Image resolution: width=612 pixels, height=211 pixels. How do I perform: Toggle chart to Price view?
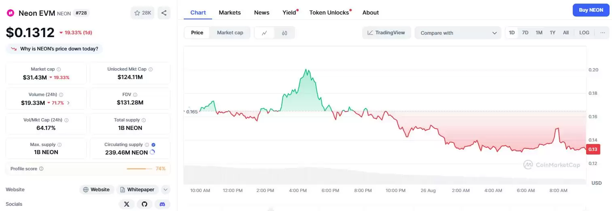pos(197,33)
